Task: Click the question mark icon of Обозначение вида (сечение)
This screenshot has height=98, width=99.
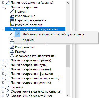Action: click(8, 96)
